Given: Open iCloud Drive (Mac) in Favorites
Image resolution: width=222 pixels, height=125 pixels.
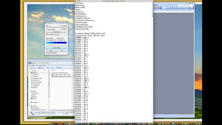Looking at the screenshot, I should [x=37, y=82].
